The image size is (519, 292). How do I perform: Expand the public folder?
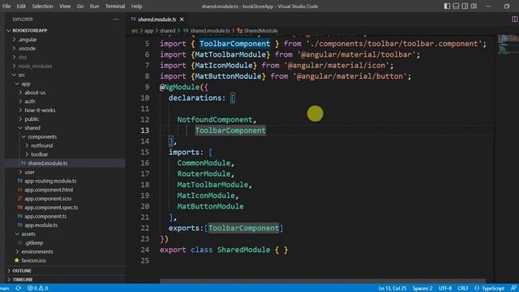32,119
